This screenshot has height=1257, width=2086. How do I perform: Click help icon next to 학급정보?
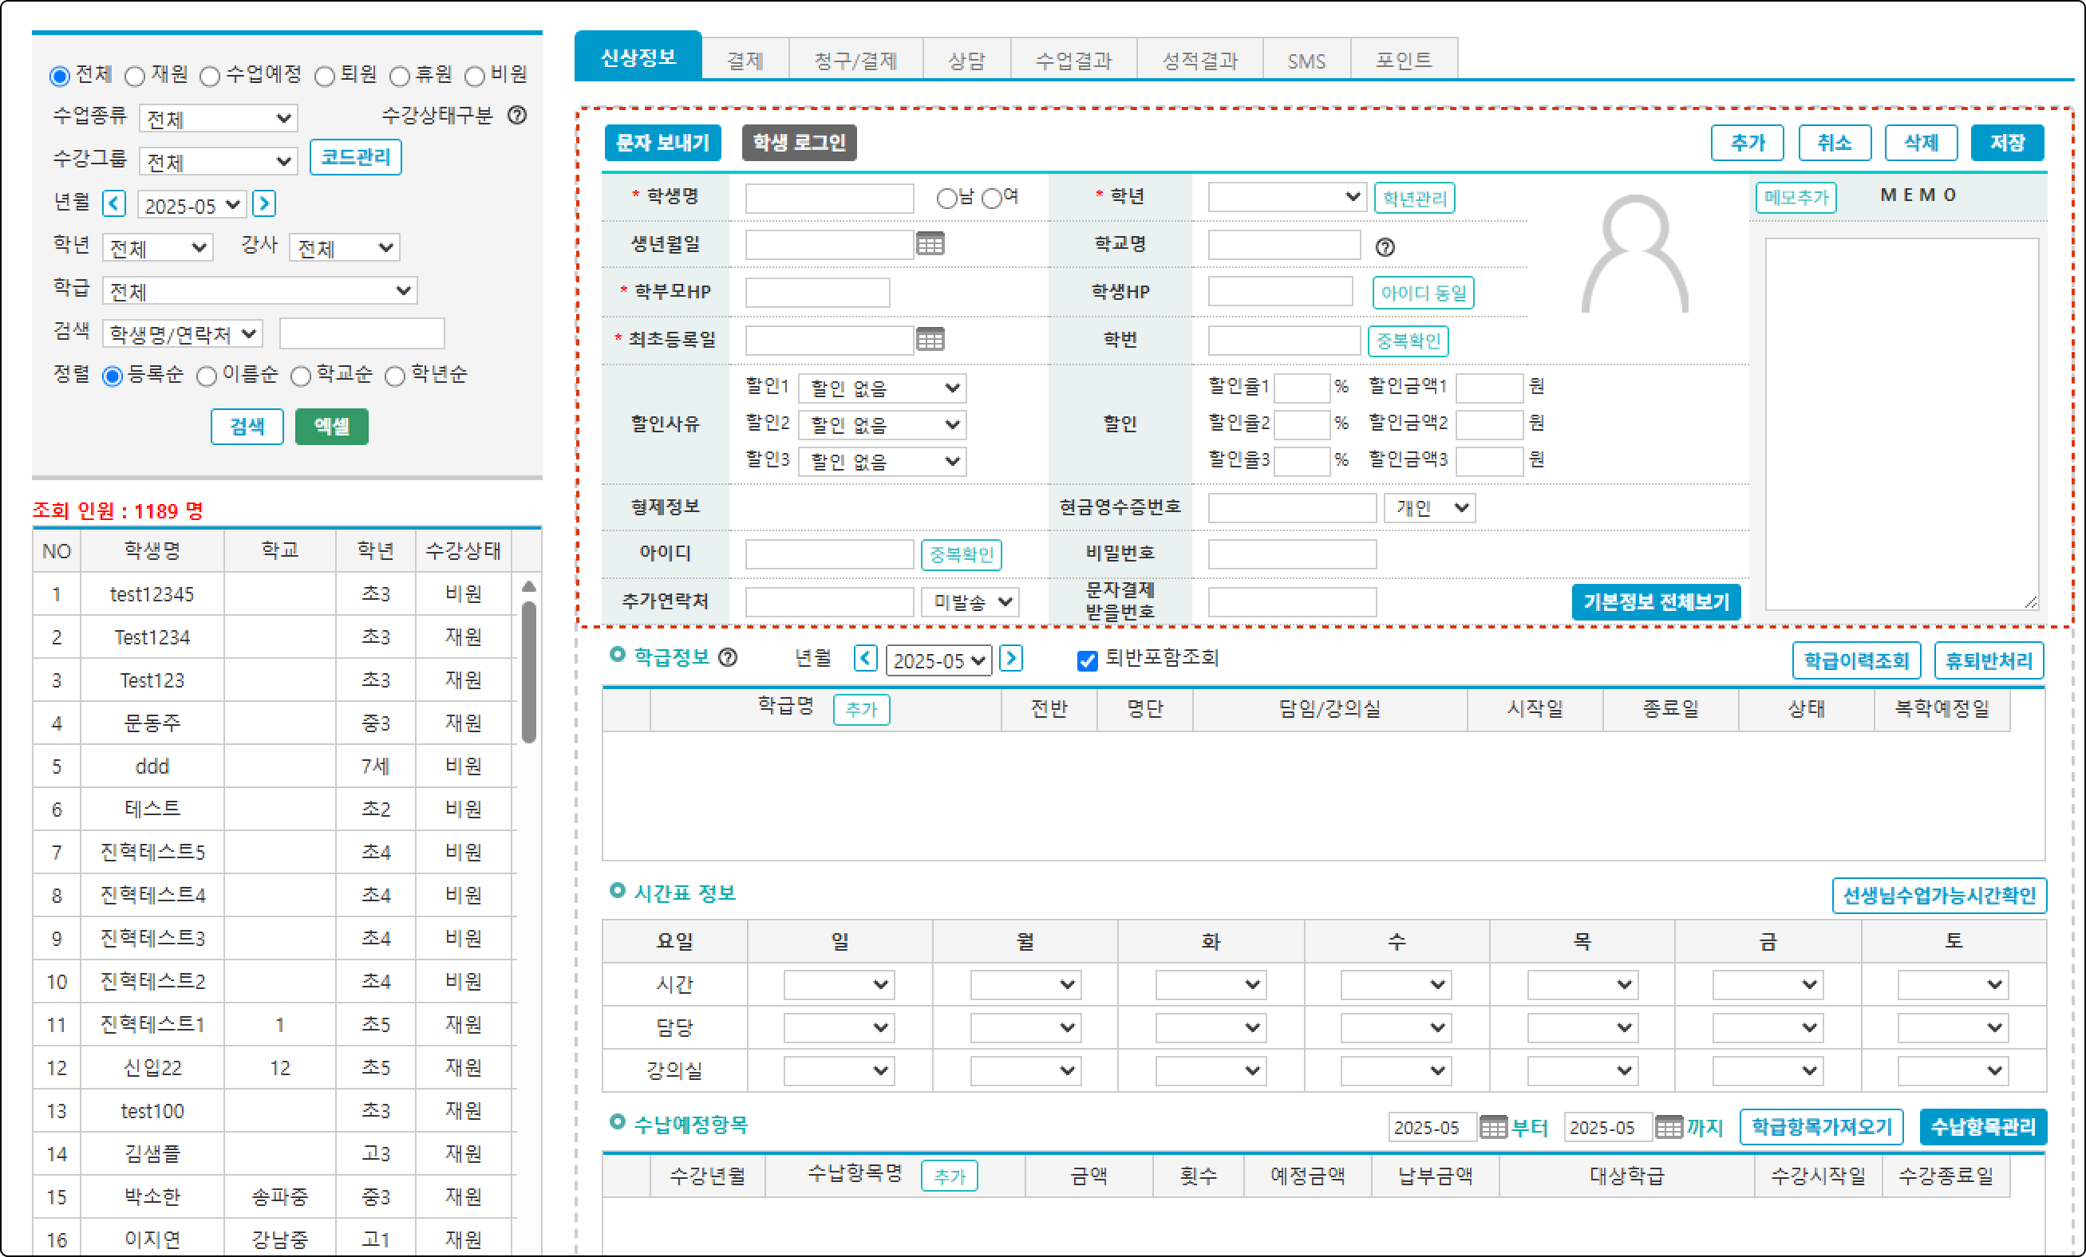click(x=727, y=657)
